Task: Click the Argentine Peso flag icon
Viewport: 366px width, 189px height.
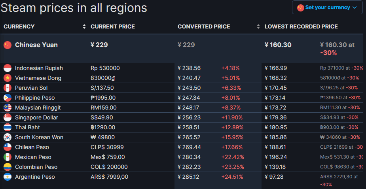Action: point(8,177)
